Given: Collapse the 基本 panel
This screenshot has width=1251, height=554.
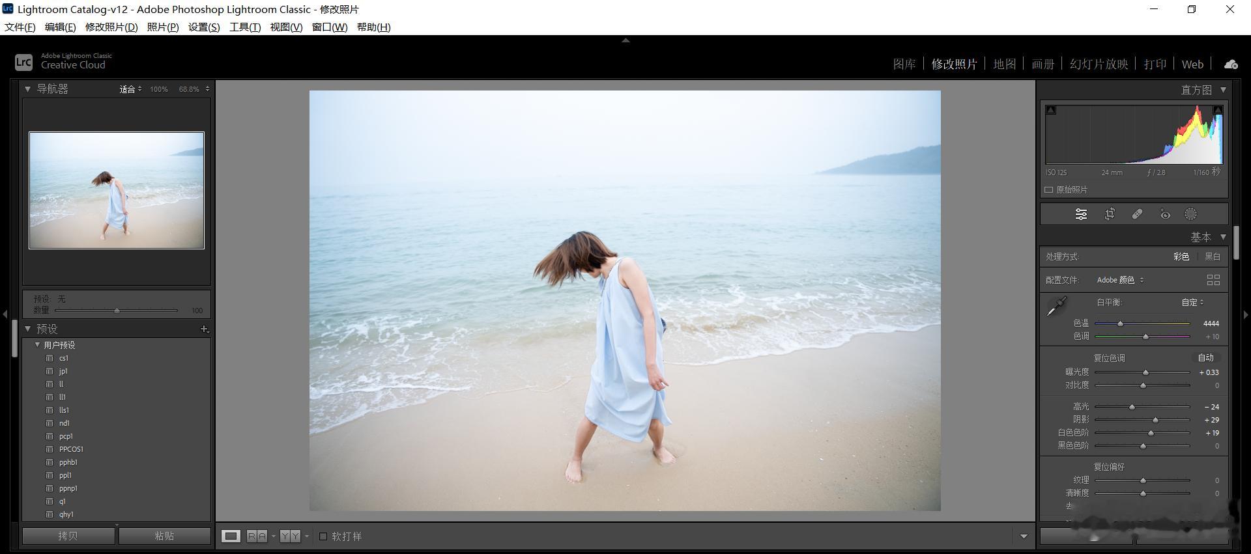Looking at the screenshot, I should 1223,237.
